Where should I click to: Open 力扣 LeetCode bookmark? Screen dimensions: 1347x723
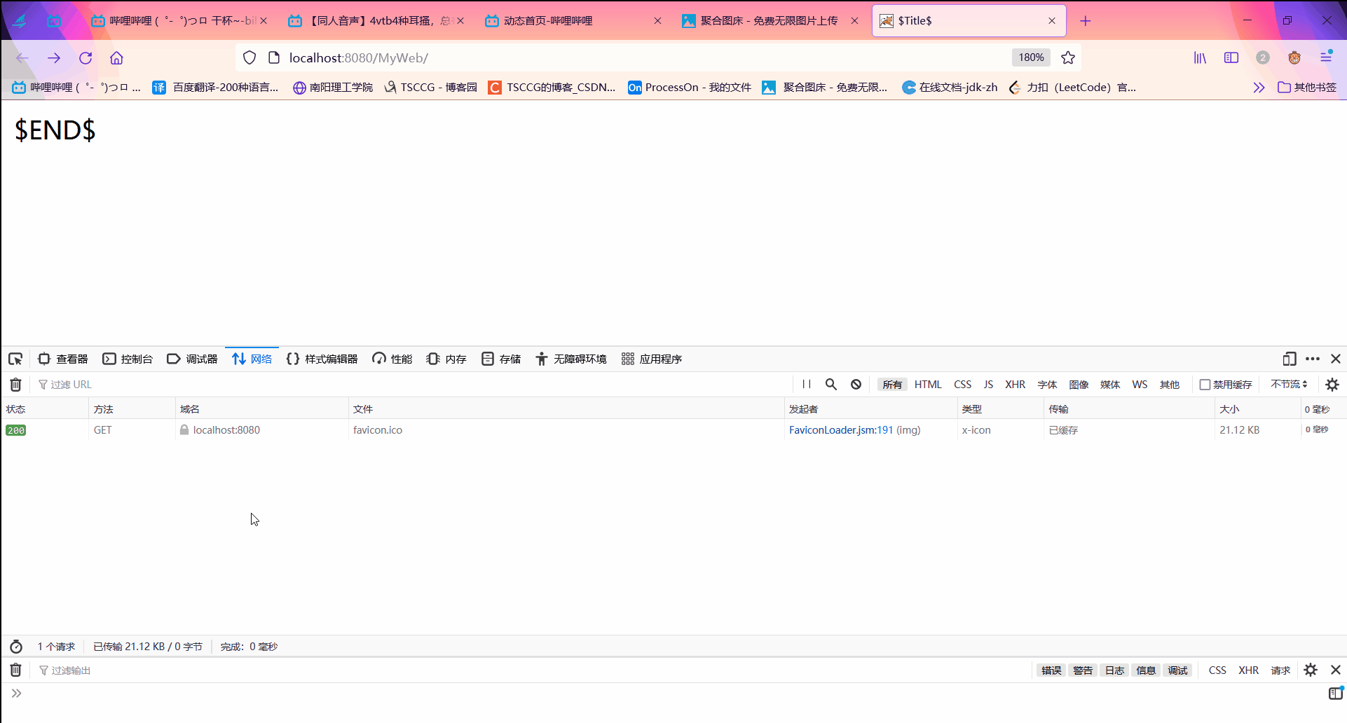1072,88
